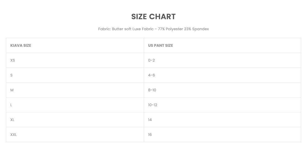The width and height of the screenshot is (306, 150).
Task: Click the word SIZE in the page title
Action: 139,17
